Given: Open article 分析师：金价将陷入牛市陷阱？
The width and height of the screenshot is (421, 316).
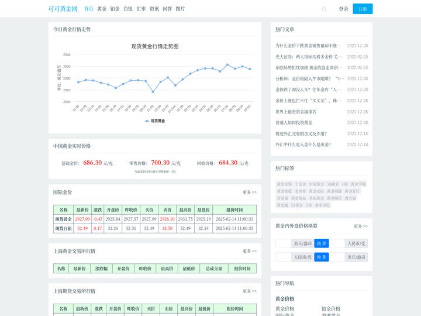Looking at the screenshot, I should [x=310, y=79].
